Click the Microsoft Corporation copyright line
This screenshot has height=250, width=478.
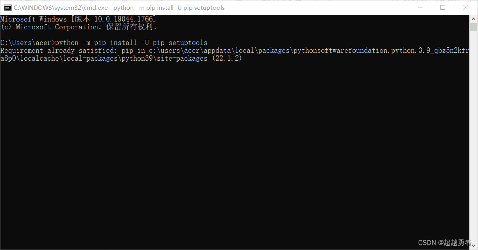pos(79,27)
